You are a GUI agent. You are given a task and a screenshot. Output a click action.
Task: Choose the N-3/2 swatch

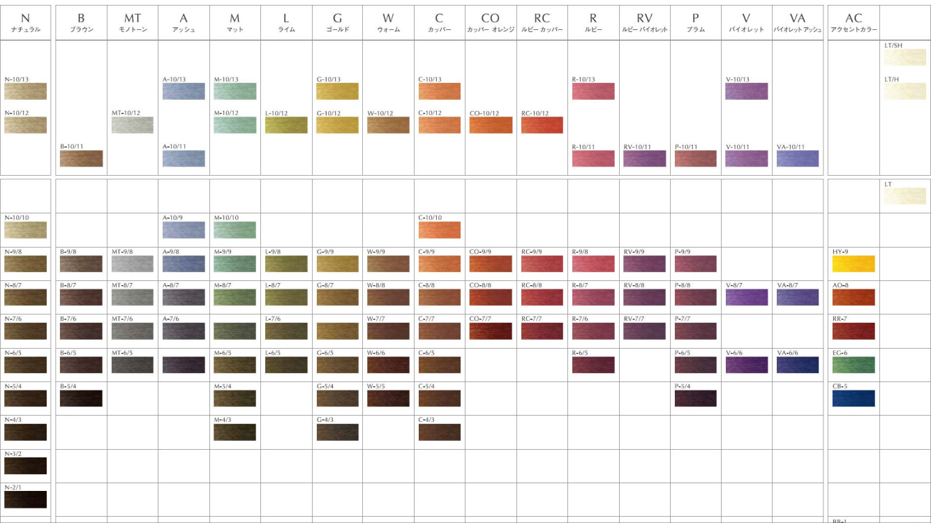pyautogui.click(x=25, y=466)
